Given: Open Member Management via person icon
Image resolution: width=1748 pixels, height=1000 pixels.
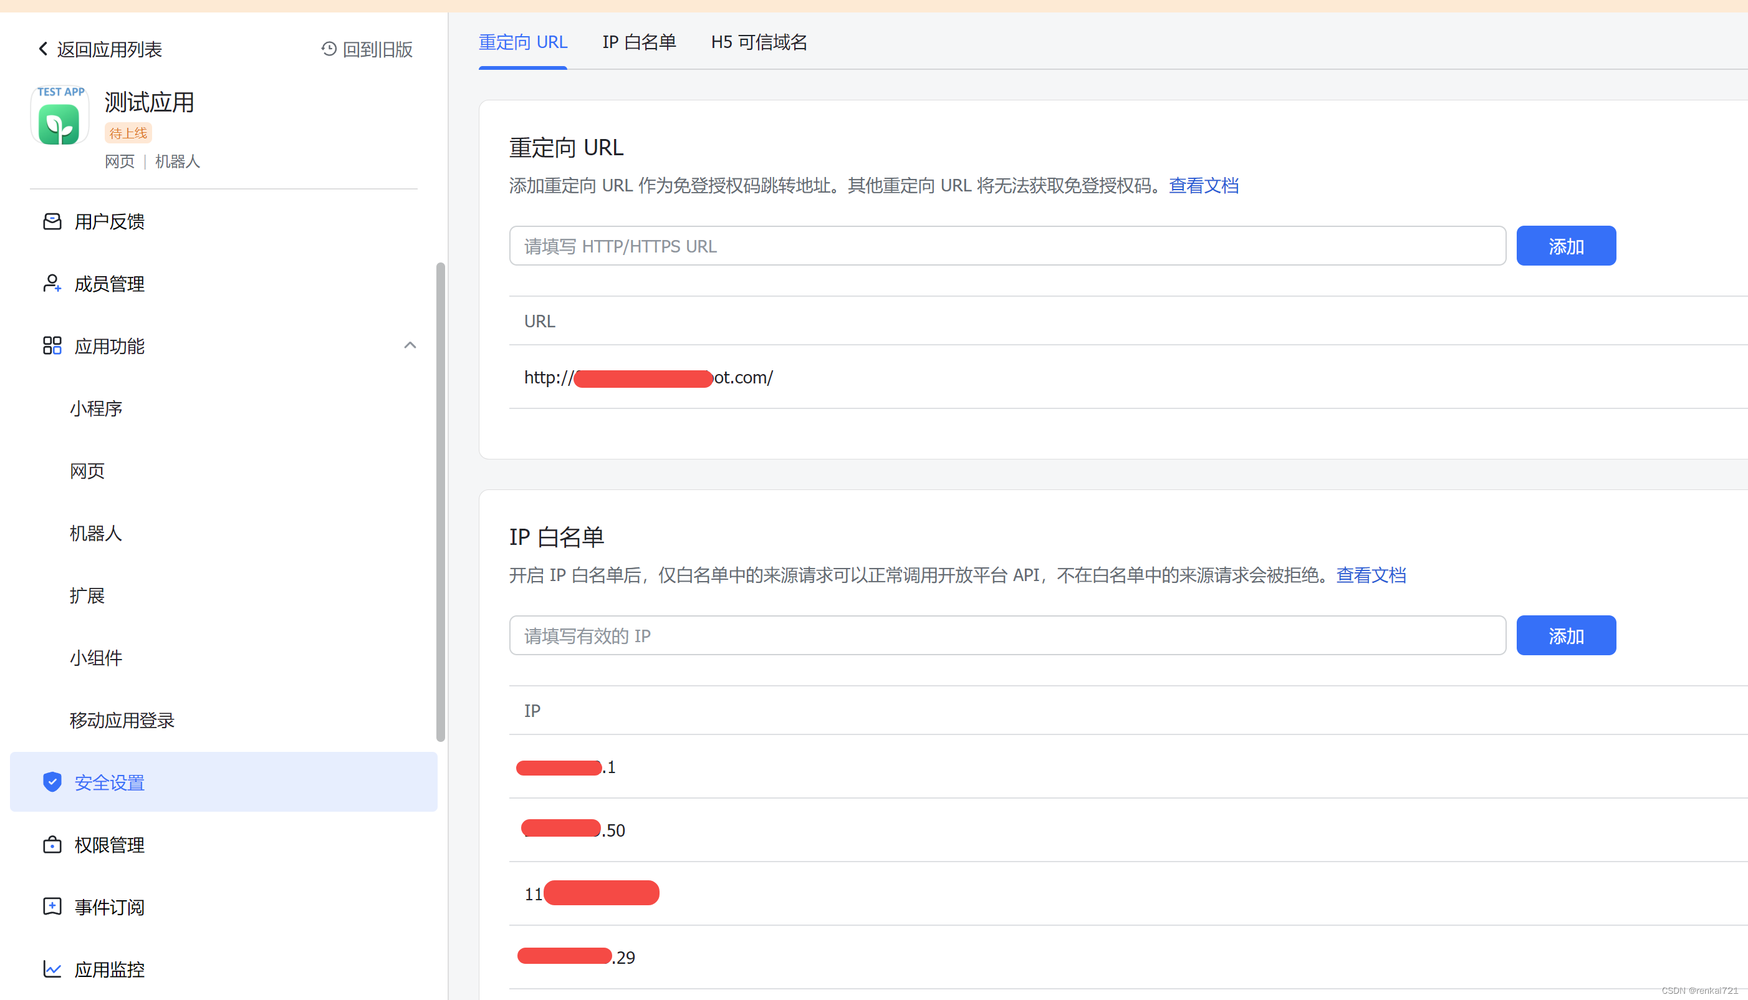Looking at the screenshot, I should [52, 284].
